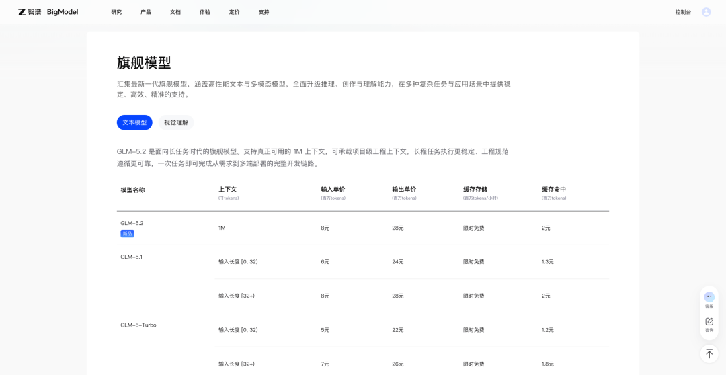This screenshot has height=375, width=726.
Task: Click GLM-5.2 cache storage 限时免费
Action: click(x=474, y=228)
